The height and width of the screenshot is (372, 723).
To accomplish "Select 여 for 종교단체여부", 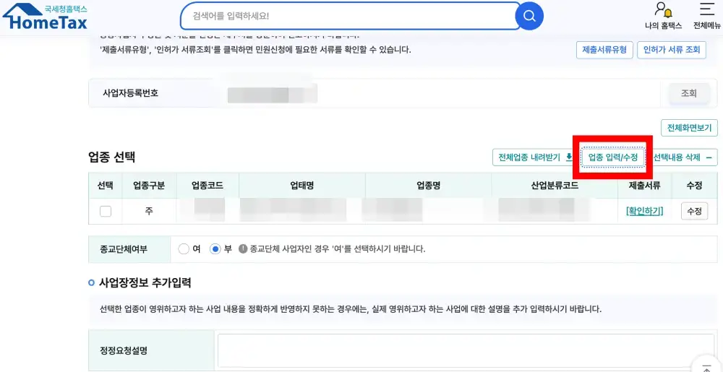I will coord(184,249).
